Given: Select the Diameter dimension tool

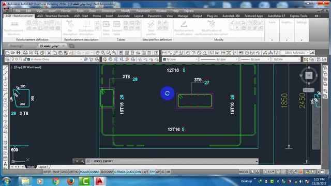Looking at the screenshot, I should (x=199, y=53).
